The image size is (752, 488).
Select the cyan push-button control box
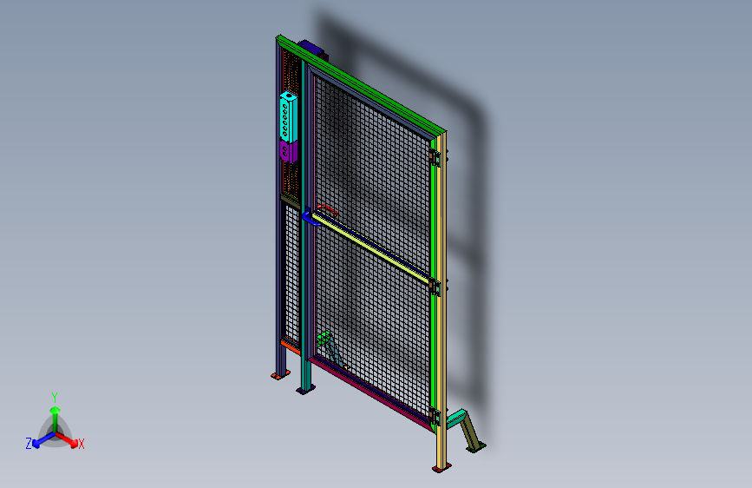pos(288,116)
